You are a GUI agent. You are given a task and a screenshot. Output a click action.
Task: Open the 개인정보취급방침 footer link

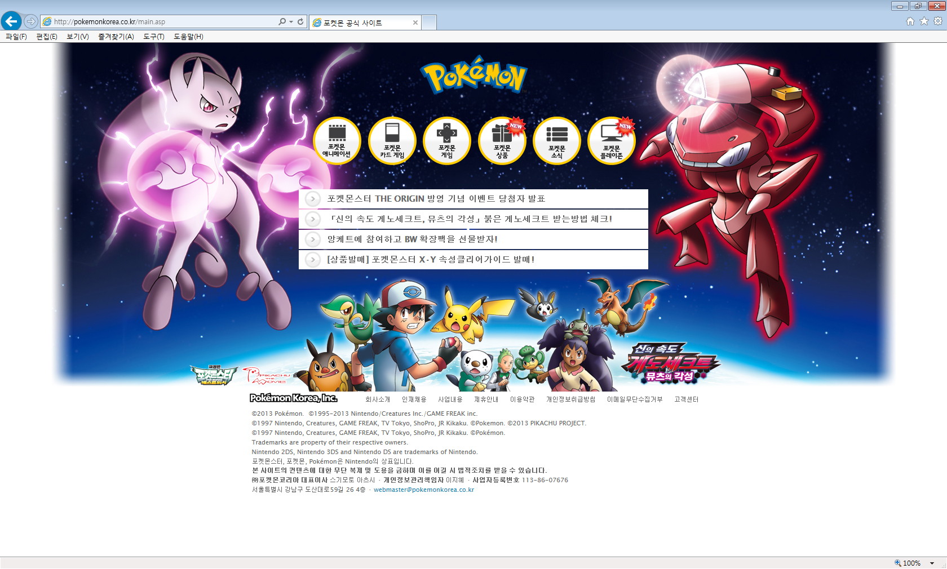pos(571,399)
